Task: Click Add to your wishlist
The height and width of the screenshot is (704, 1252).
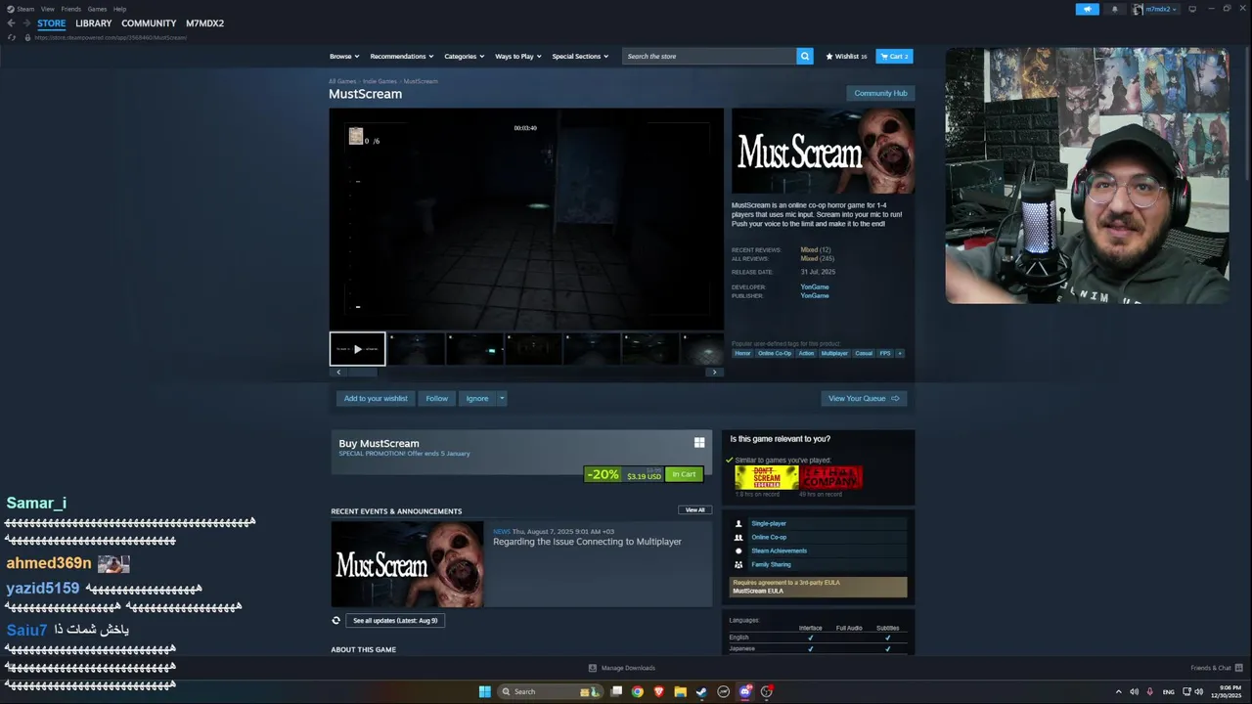Action: click(x=376, y=398)
